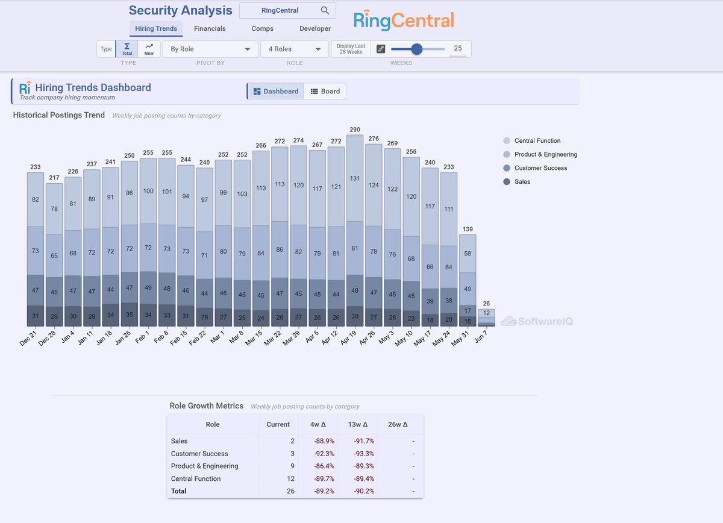723x523 pixels.
Task: Click the weeks value field showing 25
Action: tap(458, 49)
